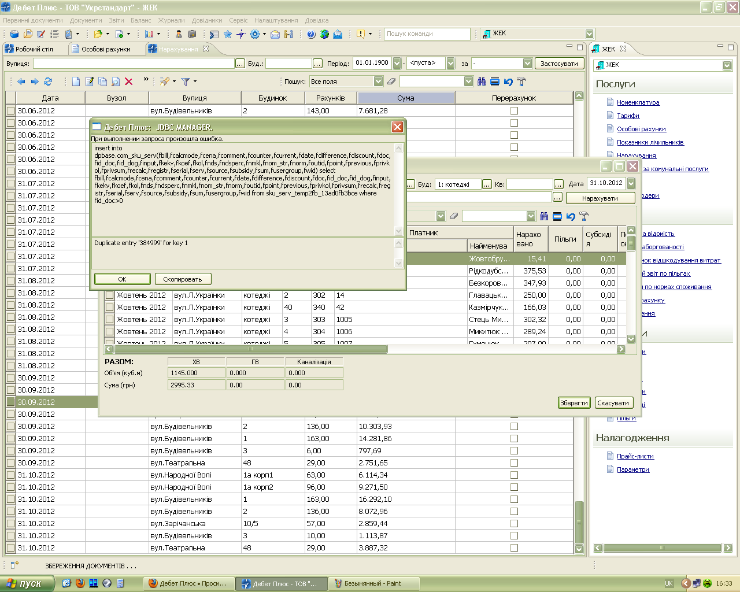Click the Зберегти button
Viewport: 740px width, 592px height.
tap(574, 403)
